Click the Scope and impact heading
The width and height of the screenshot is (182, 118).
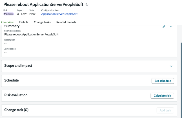(x=18, y=66)
